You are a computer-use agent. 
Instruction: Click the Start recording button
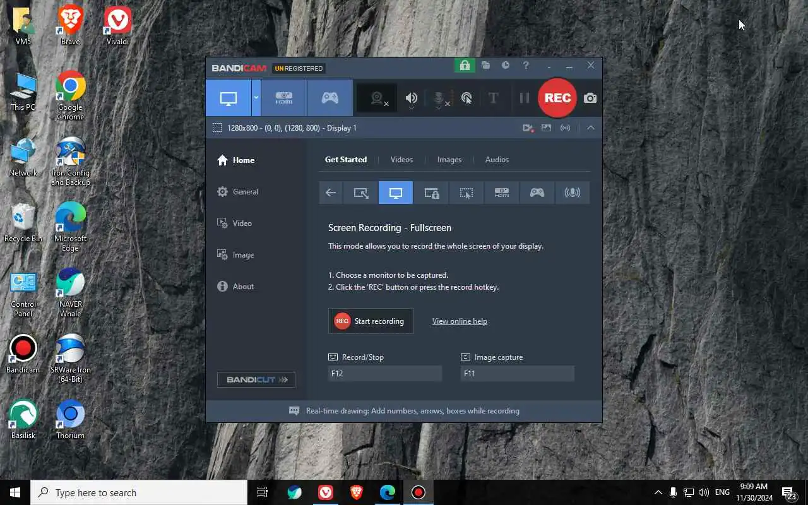[x=371, y=321]
